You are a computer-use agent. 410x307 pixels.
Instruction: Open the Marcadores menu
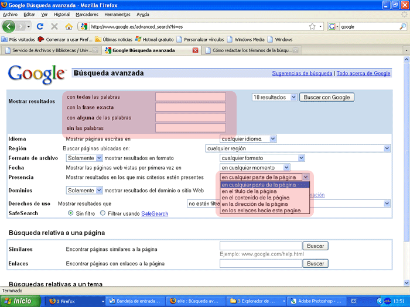(x=87, y=15)
